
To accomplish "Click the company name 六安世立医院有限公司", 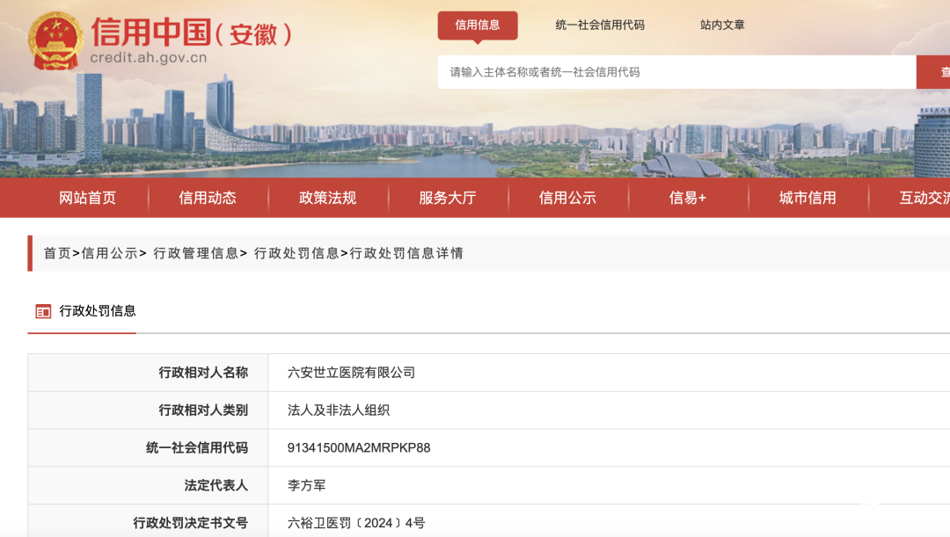I will (351, 373).
